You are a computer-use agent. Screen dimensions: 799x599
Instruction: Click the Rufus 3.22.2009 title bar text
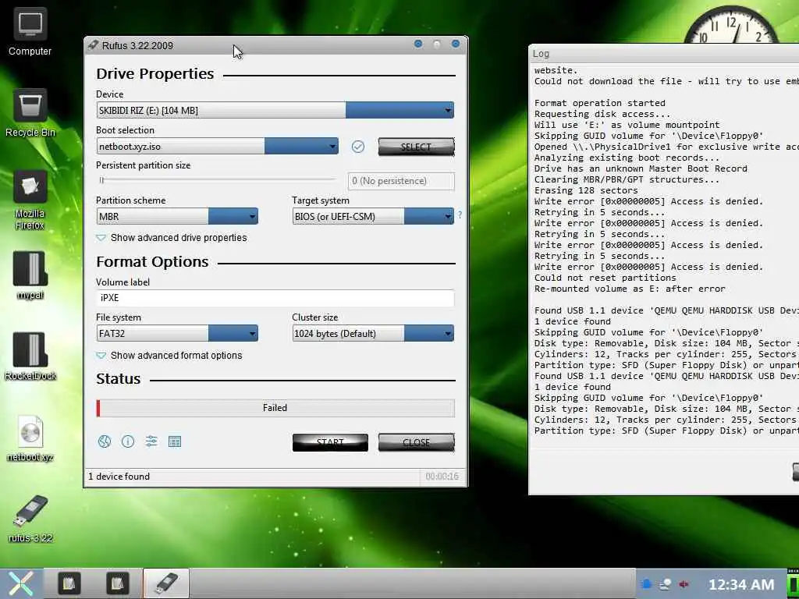[137, 45]
